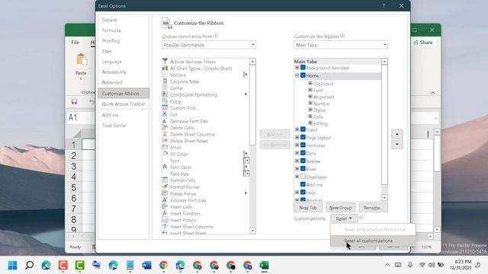Click the Customize the Ribbon header icon
The height and width of the screenshot is (274, 488).
click(x=166, y=23)
